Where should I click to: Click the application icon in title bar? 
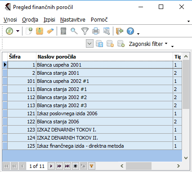pyautogui.click(x=8, y=7)
